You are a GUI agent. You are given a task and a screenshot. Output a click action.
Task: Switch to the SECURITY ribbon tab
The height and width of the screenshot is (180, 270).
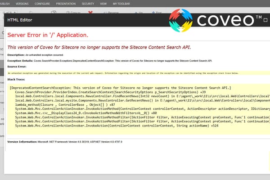click(x=88, y=4)
